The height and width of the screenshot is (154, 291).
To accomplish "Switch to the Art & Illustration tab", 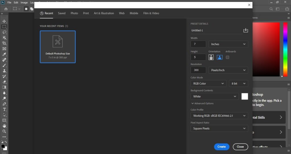I will pos(104,13).
